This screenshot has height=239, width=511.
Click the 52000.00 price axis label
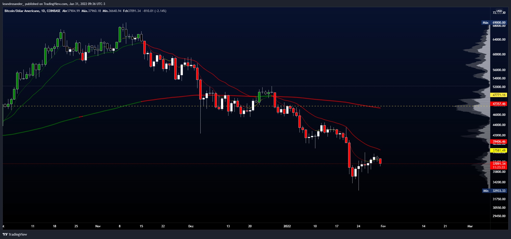[x=499, y=87]
